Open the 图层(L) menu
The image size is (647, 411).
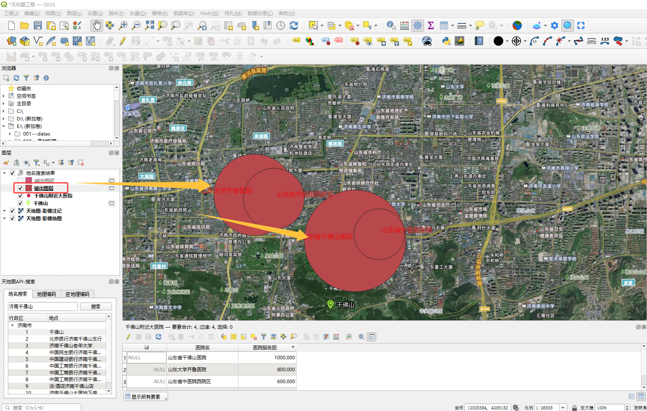tap(74, 13)
